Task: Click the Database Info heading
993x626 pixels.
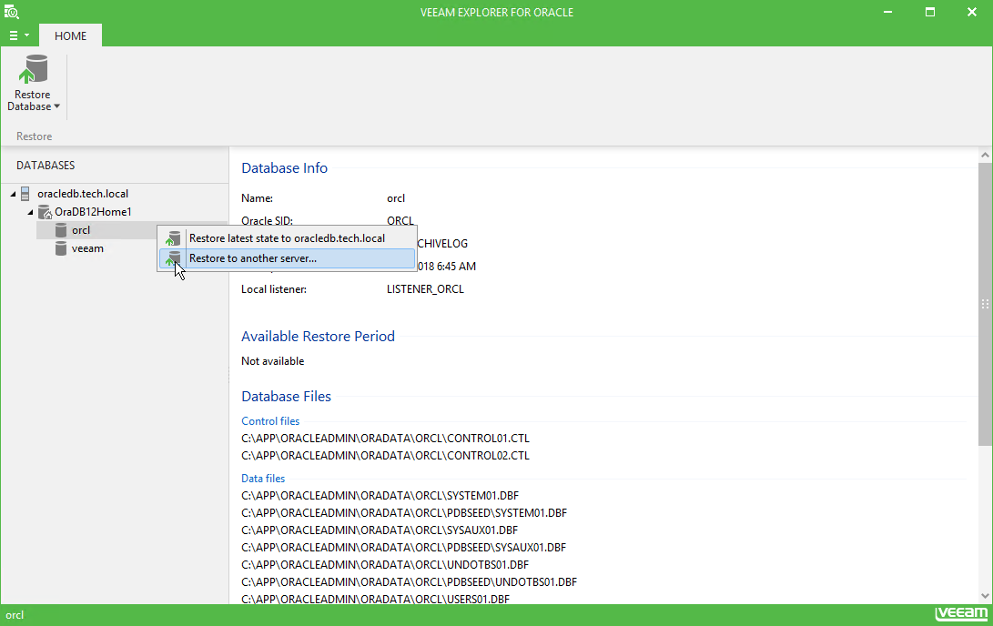Action: click(284, 168)
